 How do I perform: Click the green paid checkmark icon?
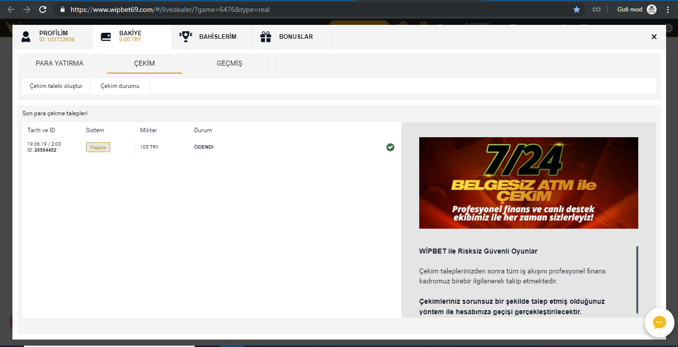pos(390,147)
